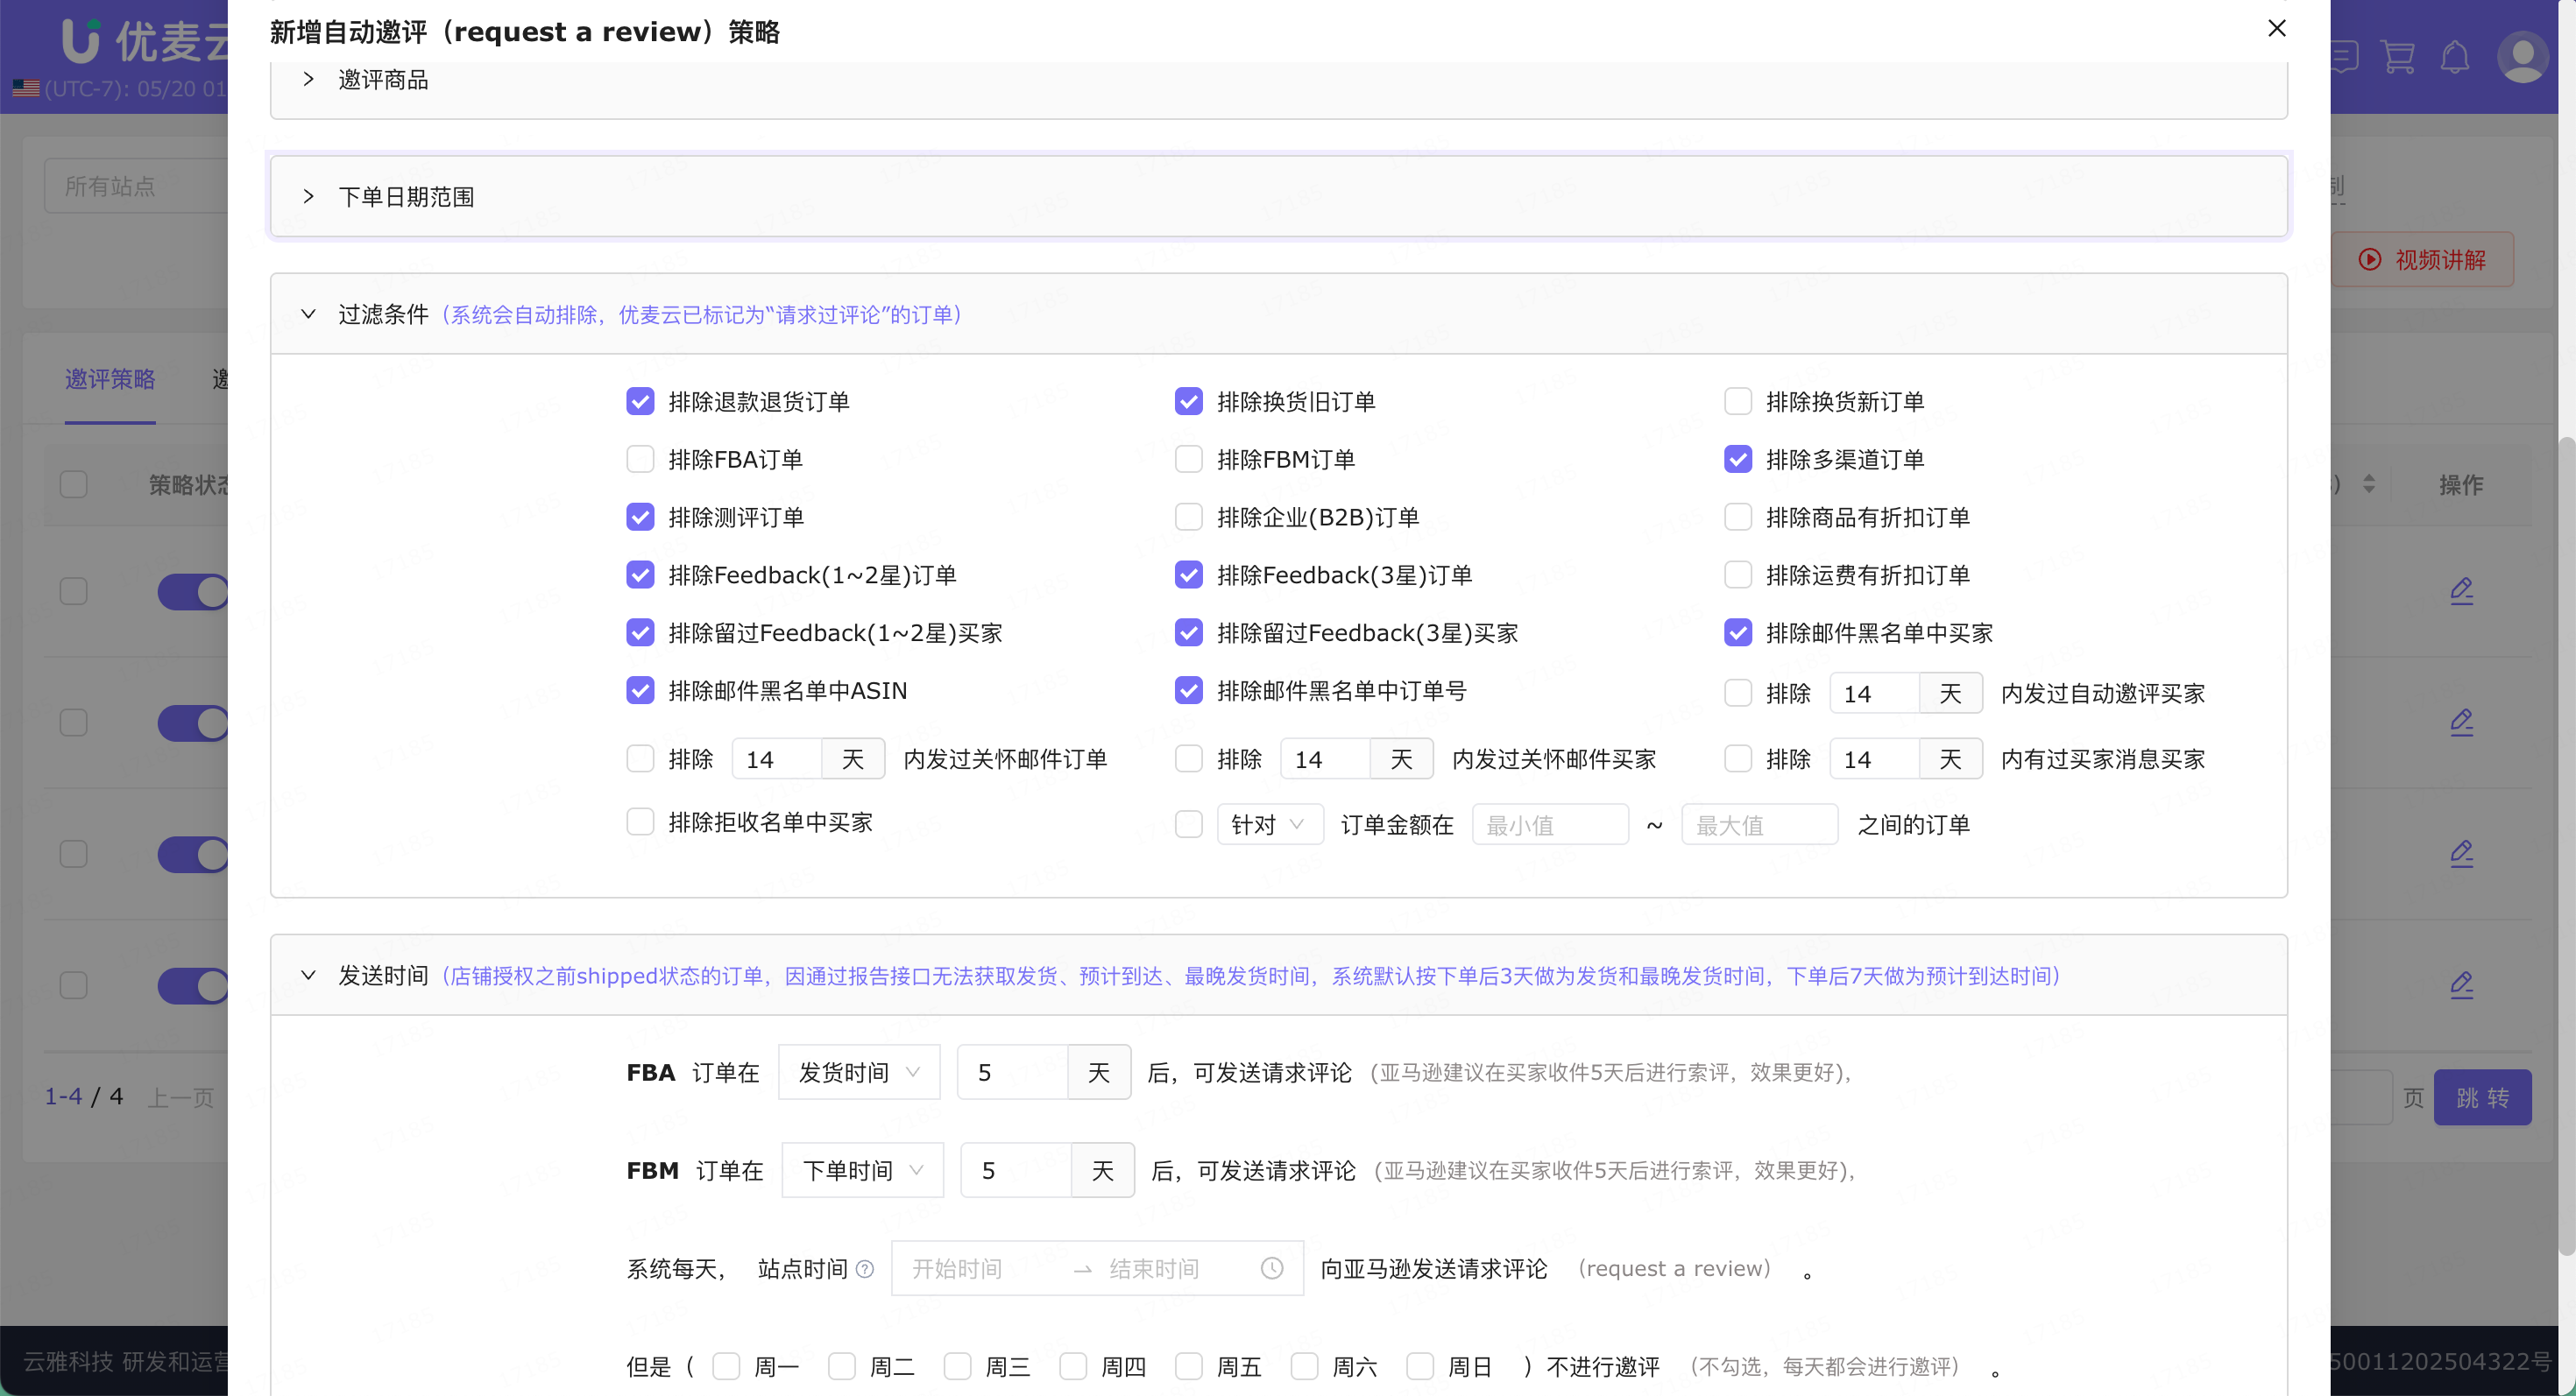This screenshot has width=2576, height=1396.
Task: Toggle the fourth strategy status switch
Action: [x=193, y=985]
